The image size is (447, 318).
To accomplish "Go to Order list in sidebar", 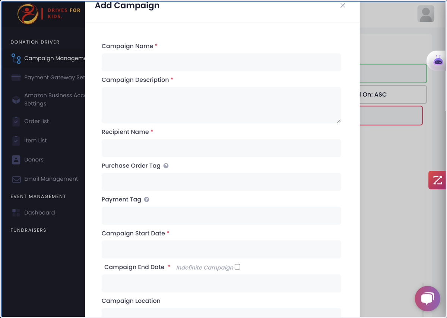I will (x=37, y=121).
